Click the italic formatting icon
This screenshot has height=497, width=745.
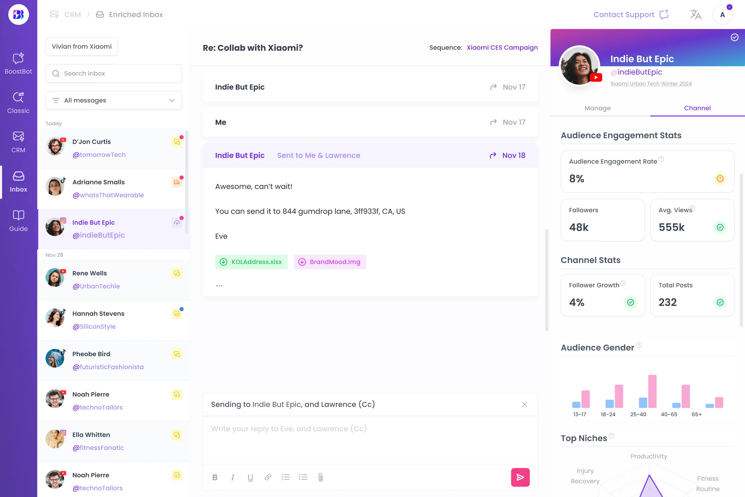click(233, 477)
